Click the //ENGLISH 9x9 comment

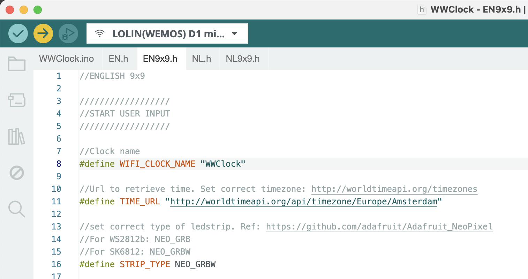pos(112,76)
